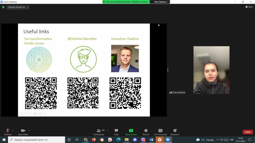Restore down the Zoom Meeting window

[243, 2]
